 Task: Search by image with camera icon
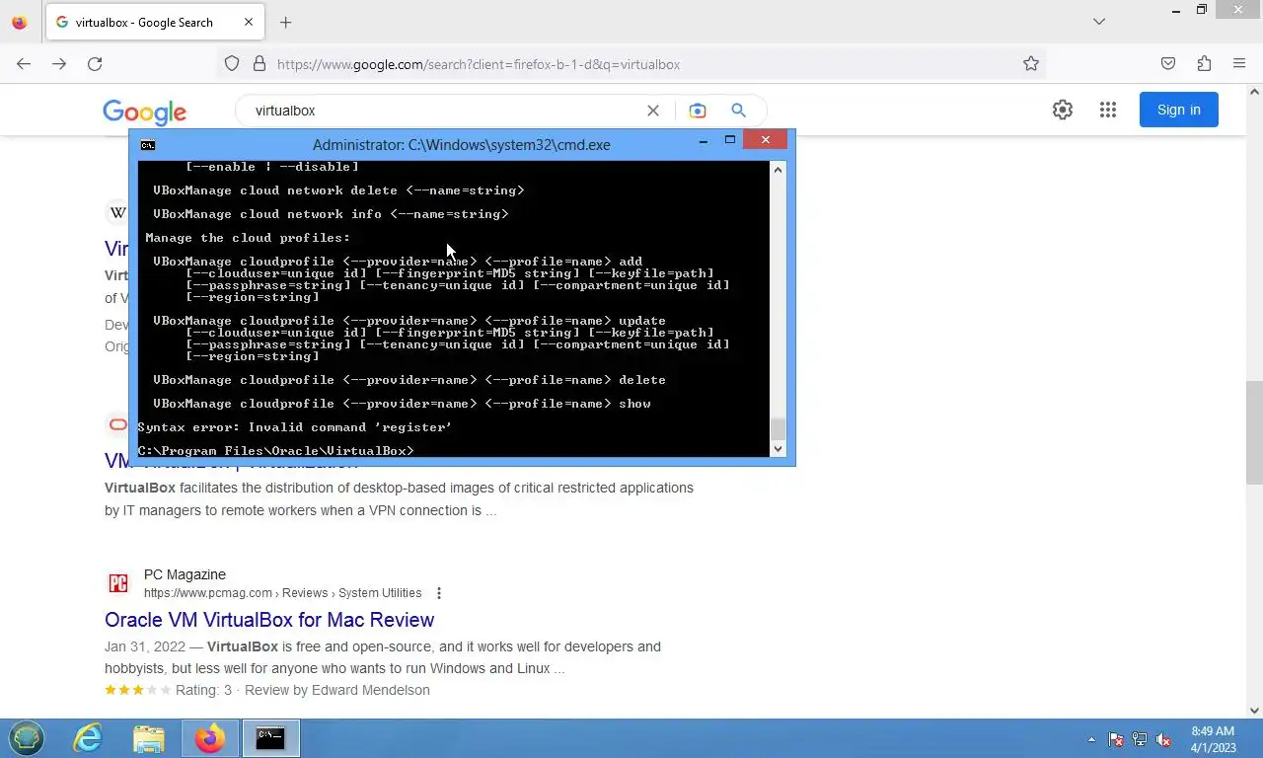(698, 111)
